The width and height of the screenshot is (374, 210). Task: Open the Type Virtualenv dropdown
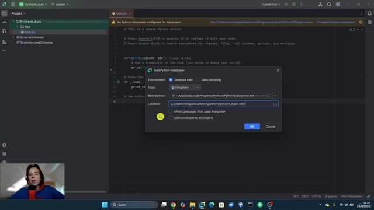[185, 87]
